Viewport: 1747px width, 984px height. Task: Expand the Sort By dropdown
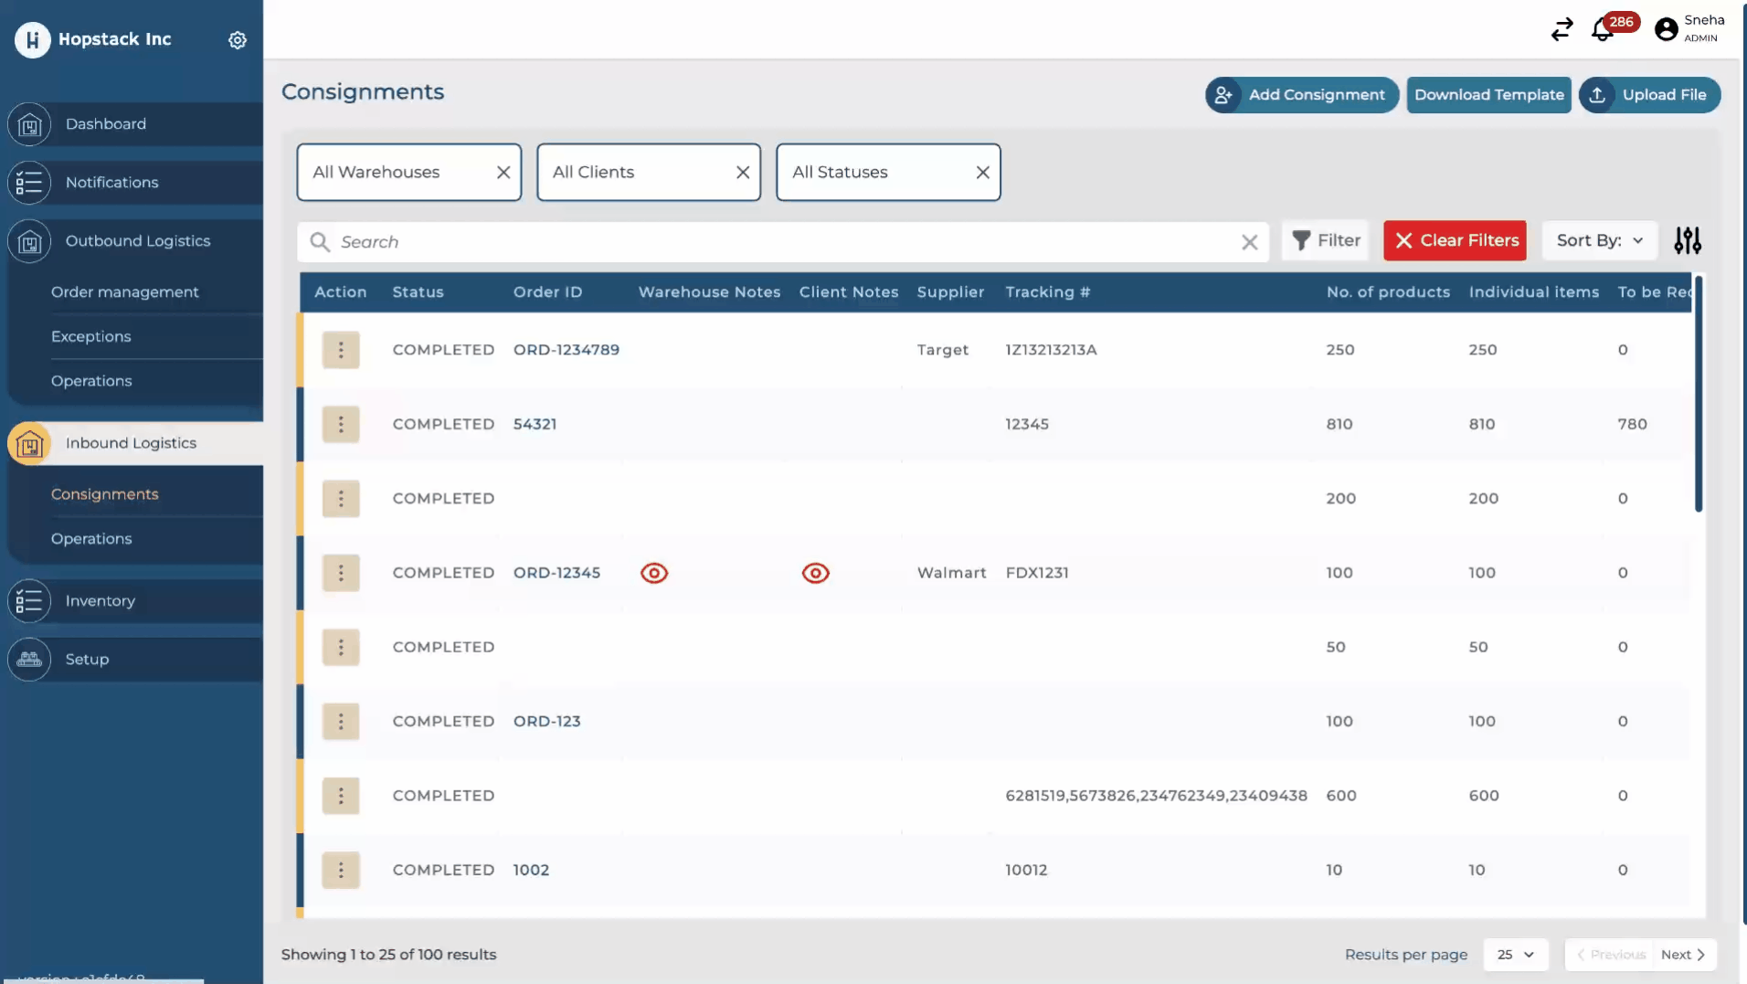click(x=1599, y=241)
